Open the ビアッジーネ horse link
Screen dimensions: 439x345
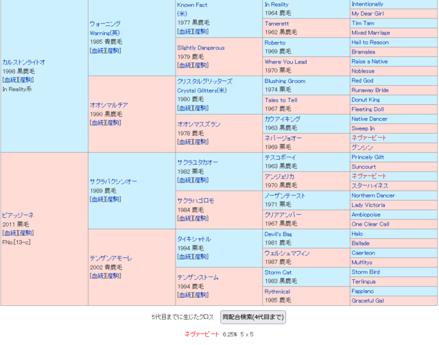(18, 215)
